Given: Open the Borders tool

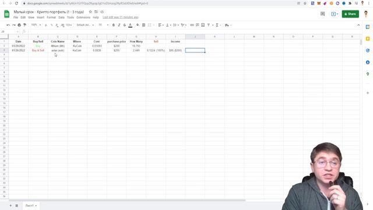Looking at the screenshot, I should [143, 25].
